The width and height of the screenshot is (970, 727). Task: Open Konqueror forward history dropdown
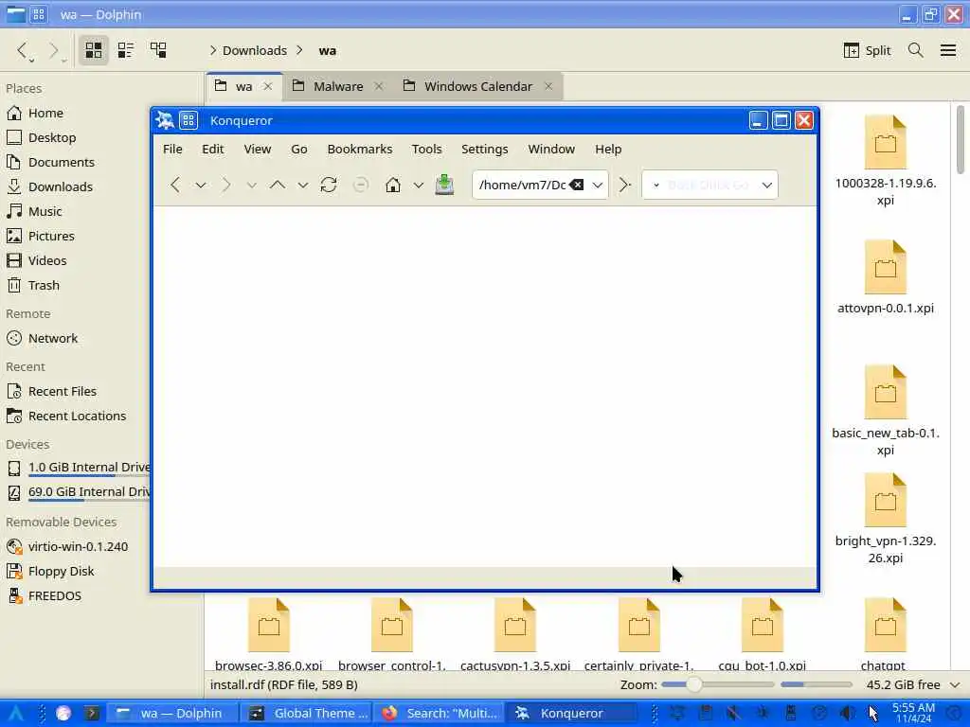tap(251, 185)
